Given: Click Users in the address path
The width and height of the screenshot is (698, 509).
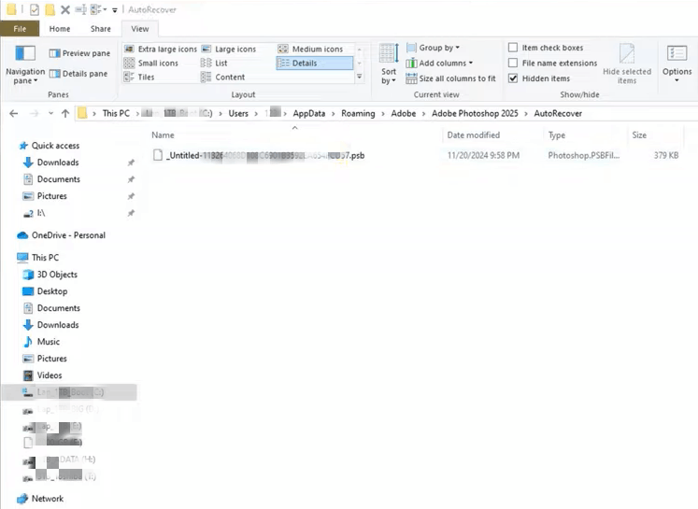Looking at the screenshot, I should pyautogui.click(x=238, y=113).
